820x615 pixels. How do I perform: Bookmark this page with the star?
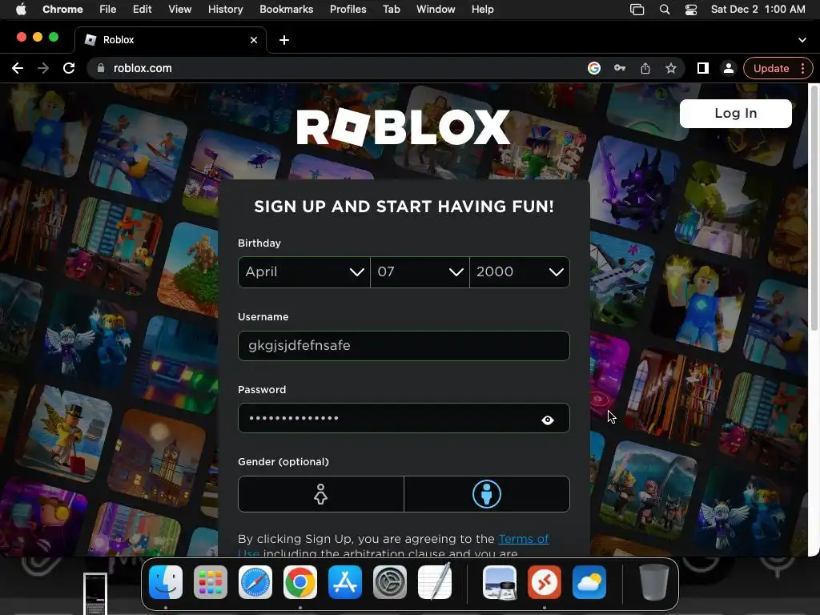(671, 69)
